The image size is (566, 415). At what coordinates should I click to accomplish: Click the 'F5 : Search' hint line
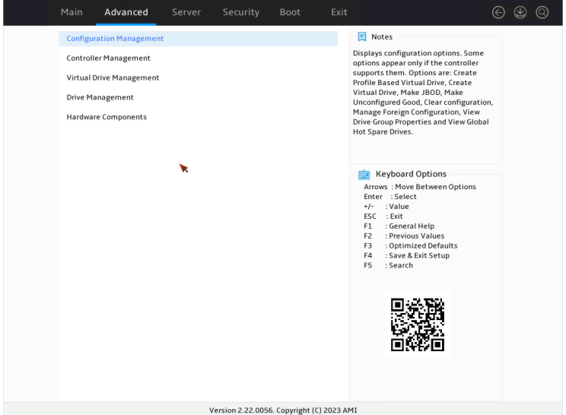pos(388,265)
